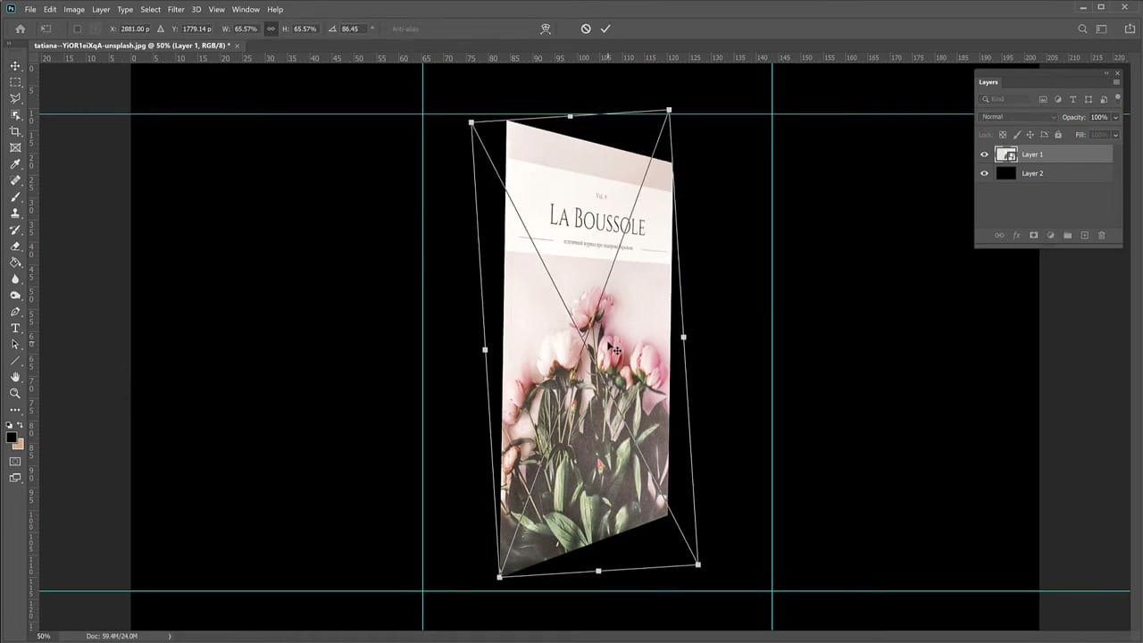Expand the status bar info arrow
1143x643 pixels.
tap(169, 636)
